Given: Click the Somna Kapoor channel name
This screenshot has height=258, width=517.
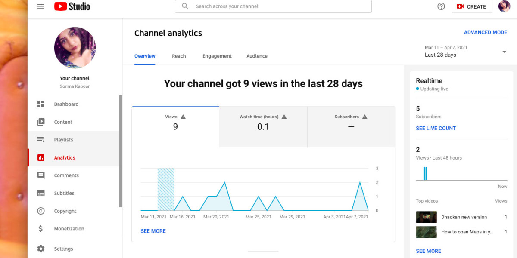Looking at the screenshot, I should (x=75, y=86).
